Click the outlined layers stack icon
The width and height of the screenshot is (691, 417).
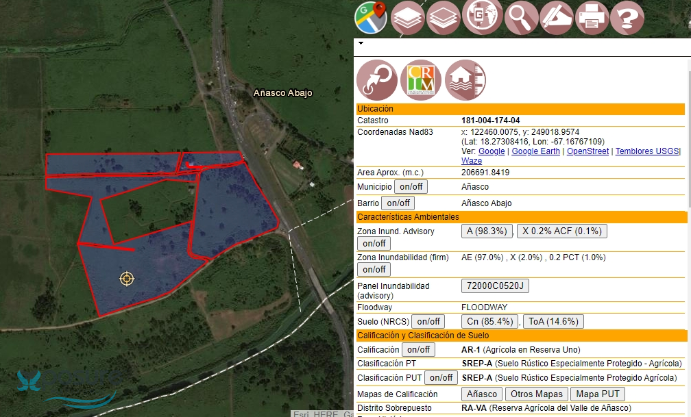pos(444,17)
